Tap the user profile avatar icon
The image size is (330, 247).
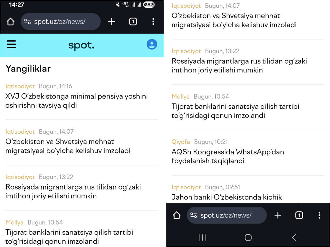click(x=152, y=44)
